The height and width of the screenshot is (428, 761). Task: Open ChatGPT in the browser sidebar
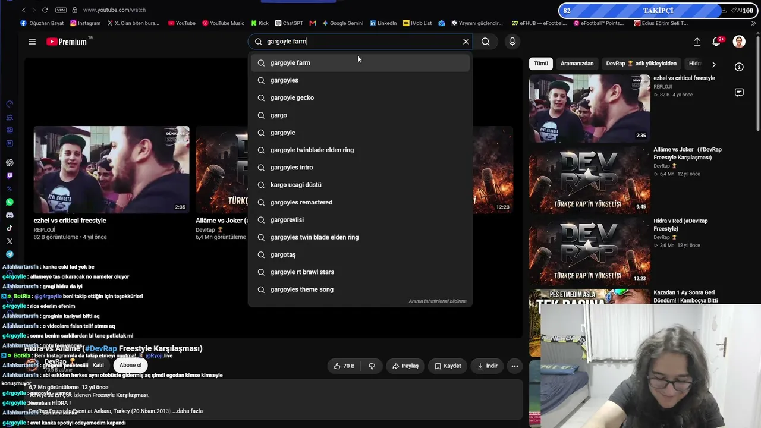coord(10,162)
